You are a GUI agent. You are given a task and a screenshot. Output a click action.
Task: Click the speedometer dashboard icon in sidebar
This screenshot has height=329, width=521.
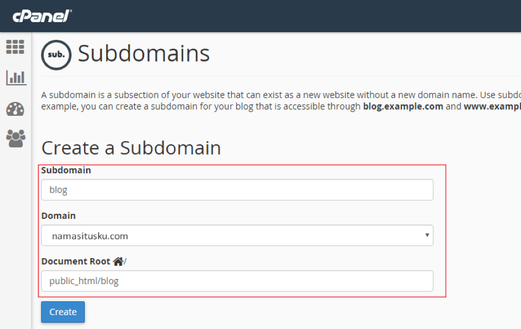[x=15, y=109]
